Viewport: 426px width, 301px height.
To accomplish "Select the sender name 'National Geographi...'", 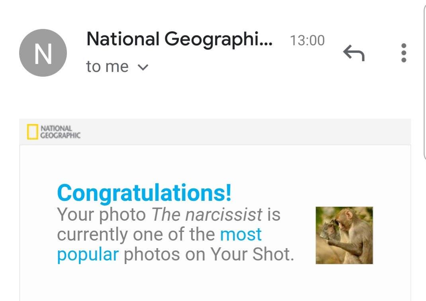I will pyautogui.click(x=180, y=39).
